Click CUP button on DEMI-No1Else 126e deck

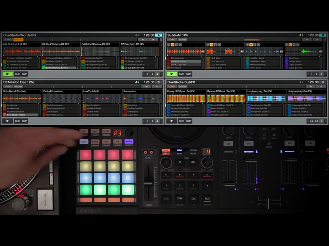pos(25,121)
